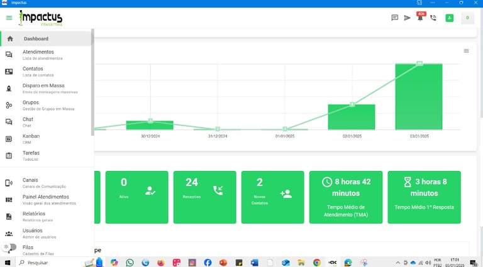Open PowerPoint from the taskbar
Viewport: 483px width, 267px height.
click(x=223, y=263)
